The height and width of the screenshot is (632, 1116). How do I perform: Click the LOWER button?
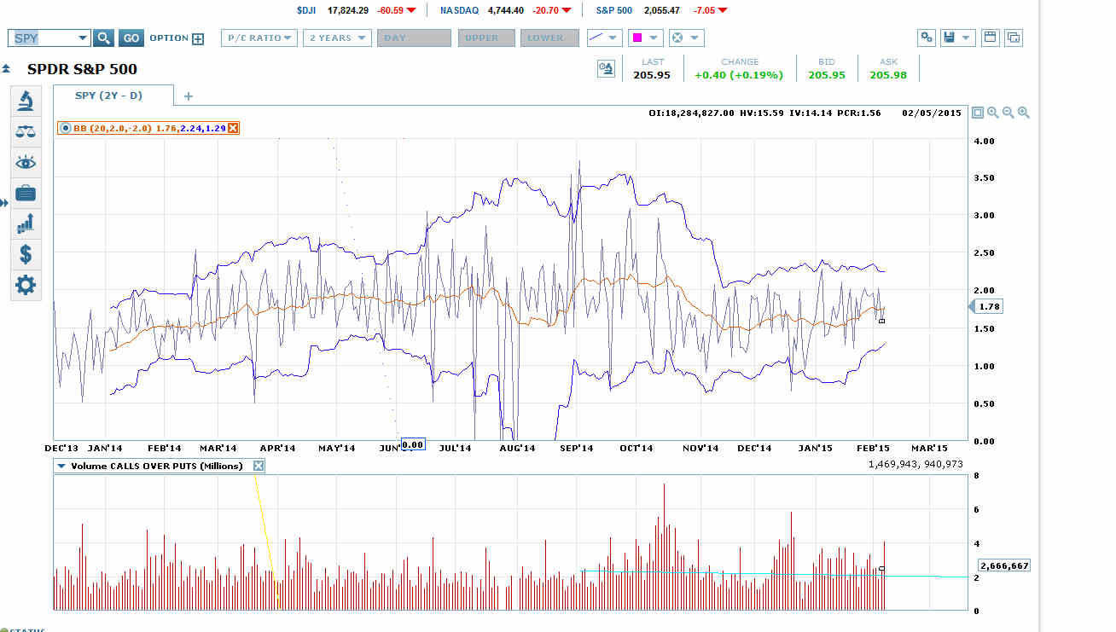pyautogui.click(x=550, y=38)
